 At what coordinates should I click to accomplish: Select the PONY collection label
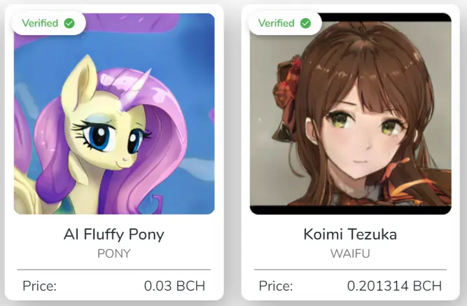(114, 253)
